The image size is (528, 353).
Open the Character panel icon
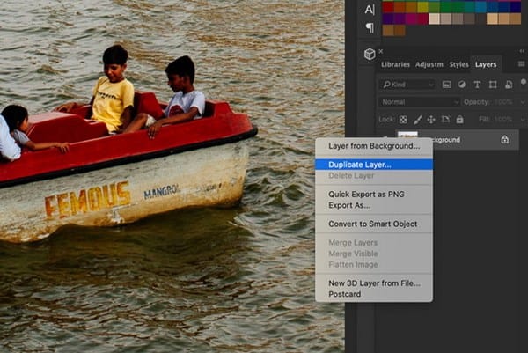[370, 10]
